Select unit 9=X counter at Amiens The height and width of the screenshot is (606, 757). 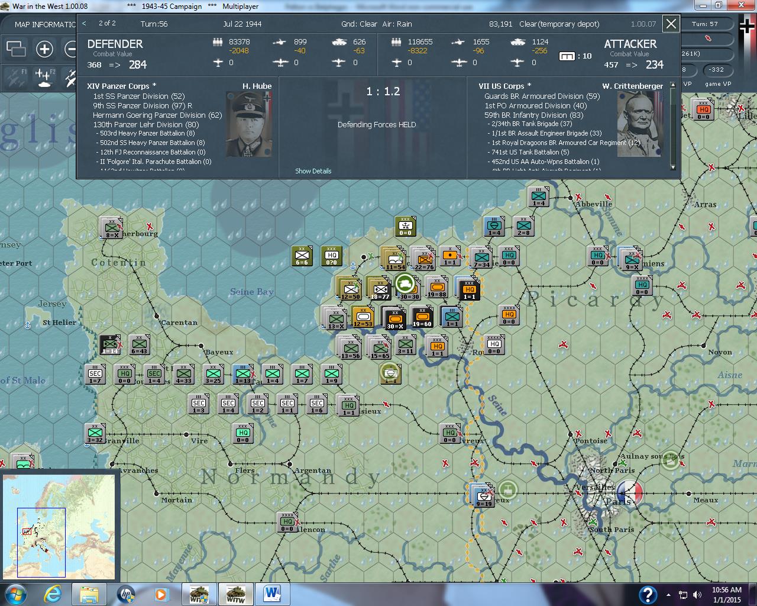point(632,259)
